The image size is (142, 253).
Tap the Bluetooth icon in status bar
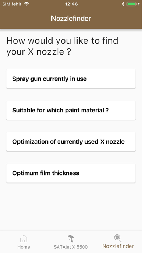pos(123,4)
